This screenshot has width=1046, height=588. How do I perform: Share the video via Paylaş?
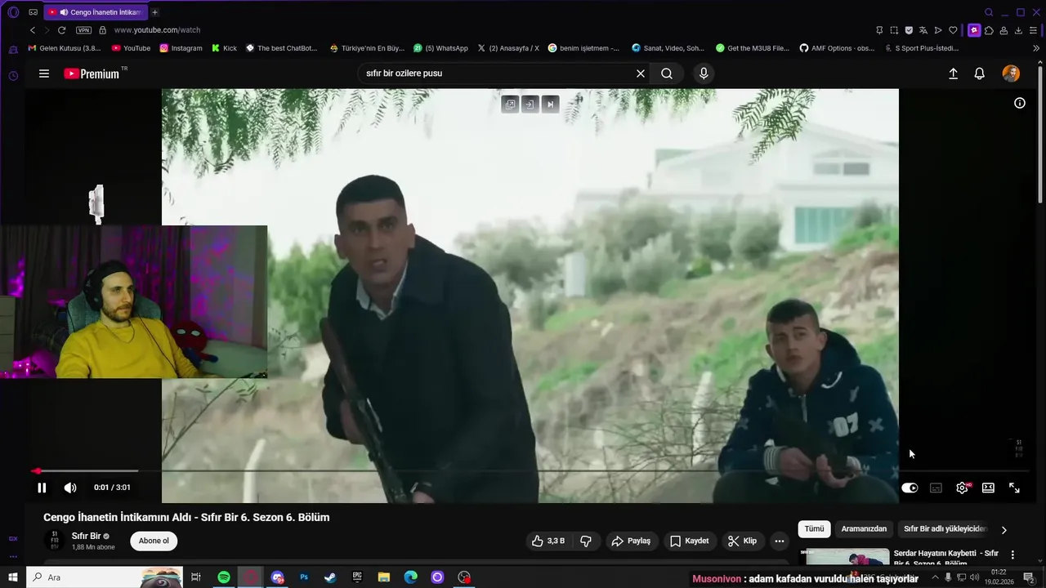coord(631,541)
